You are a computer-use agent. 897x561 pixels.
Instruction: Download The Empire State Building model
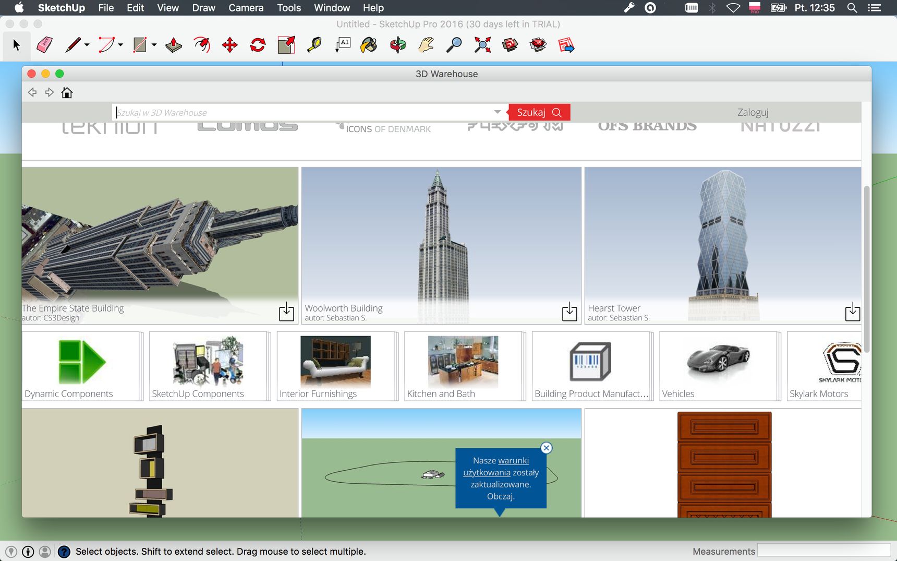click(286, 312)
